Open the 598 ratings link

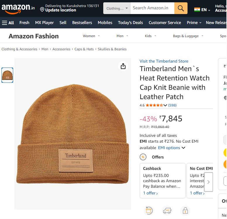[172, 105]
